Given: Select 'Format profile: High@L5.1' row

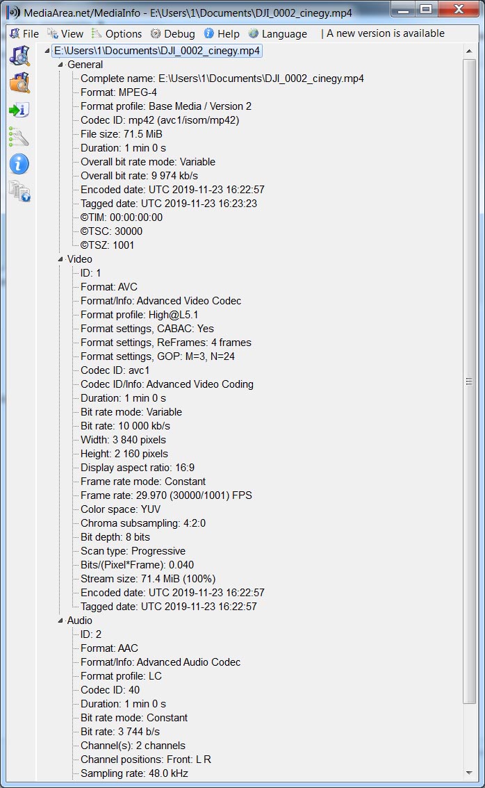Looking at the screenshot, I should point(139,315).
